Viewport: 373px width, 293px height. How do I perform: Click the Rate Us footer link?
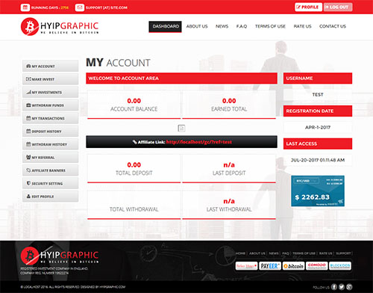(325, 253)
